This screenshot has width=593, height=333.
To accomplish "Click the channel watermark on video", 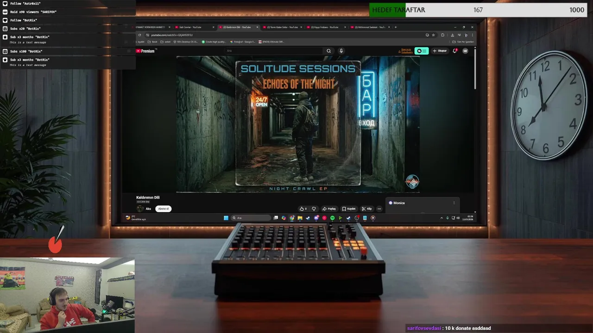I will tap(412, 181).
